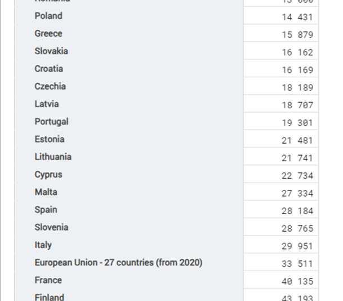Click the data cell showing 33 511
Image resolution: width=343 pixels, height=301 pixels.
click(297, 264)
